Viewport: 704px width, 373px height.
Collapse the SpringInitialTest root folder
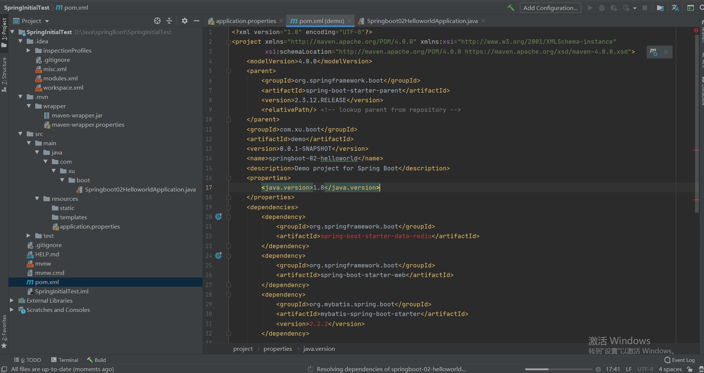coord(12,32)
